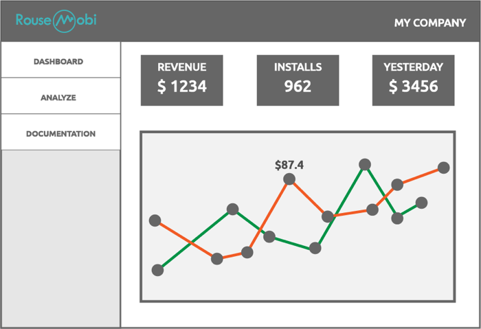Click the $87.4 value label
This screenshot has width=481, height=329.
[289, 165]
